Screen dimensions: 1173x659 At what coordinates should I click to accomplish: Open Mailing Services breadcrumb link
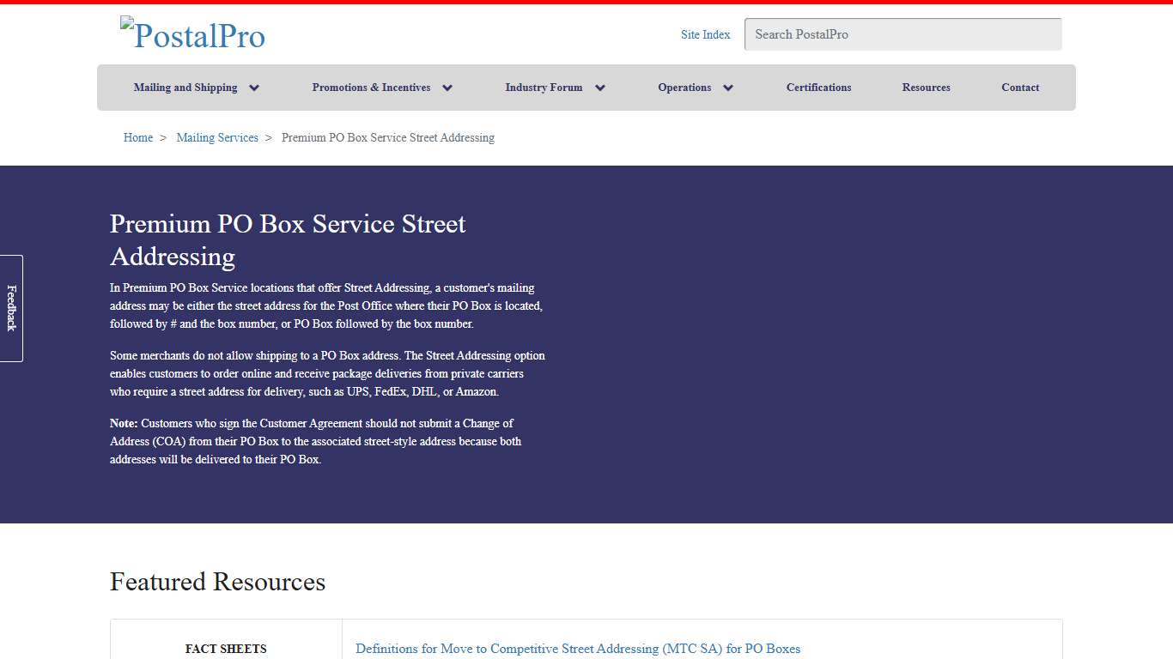tap(217, 137)
